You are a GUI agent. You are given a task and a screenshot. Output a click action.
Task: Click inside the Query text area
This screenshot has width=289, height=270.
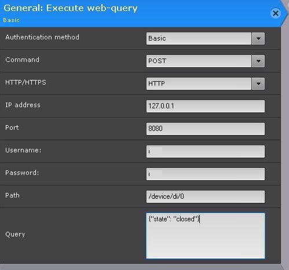[206, 236]
